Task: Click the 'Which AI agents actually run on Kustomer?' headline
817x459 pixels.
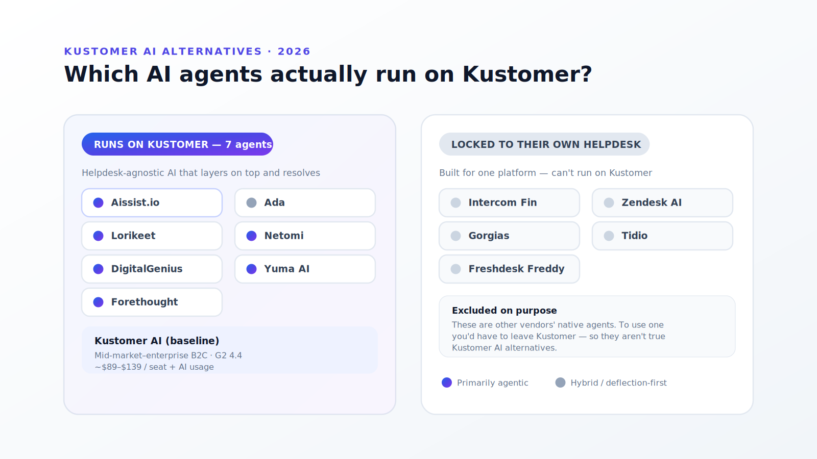Action: click(x=328, y=74)
